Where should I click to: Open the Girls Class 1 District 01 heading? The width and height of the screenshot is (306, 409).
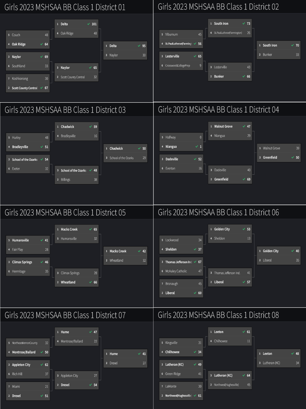pos(65,7)
